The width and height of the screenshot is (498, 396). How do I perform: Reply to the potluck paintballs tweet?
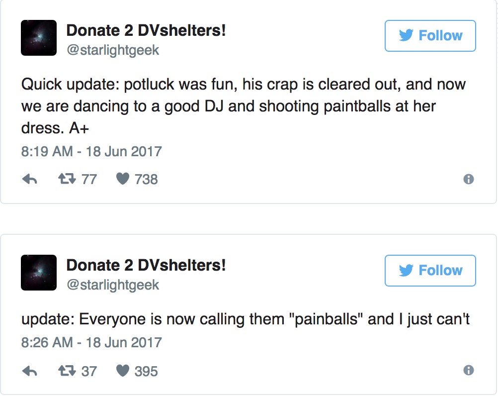coord(30,180)
